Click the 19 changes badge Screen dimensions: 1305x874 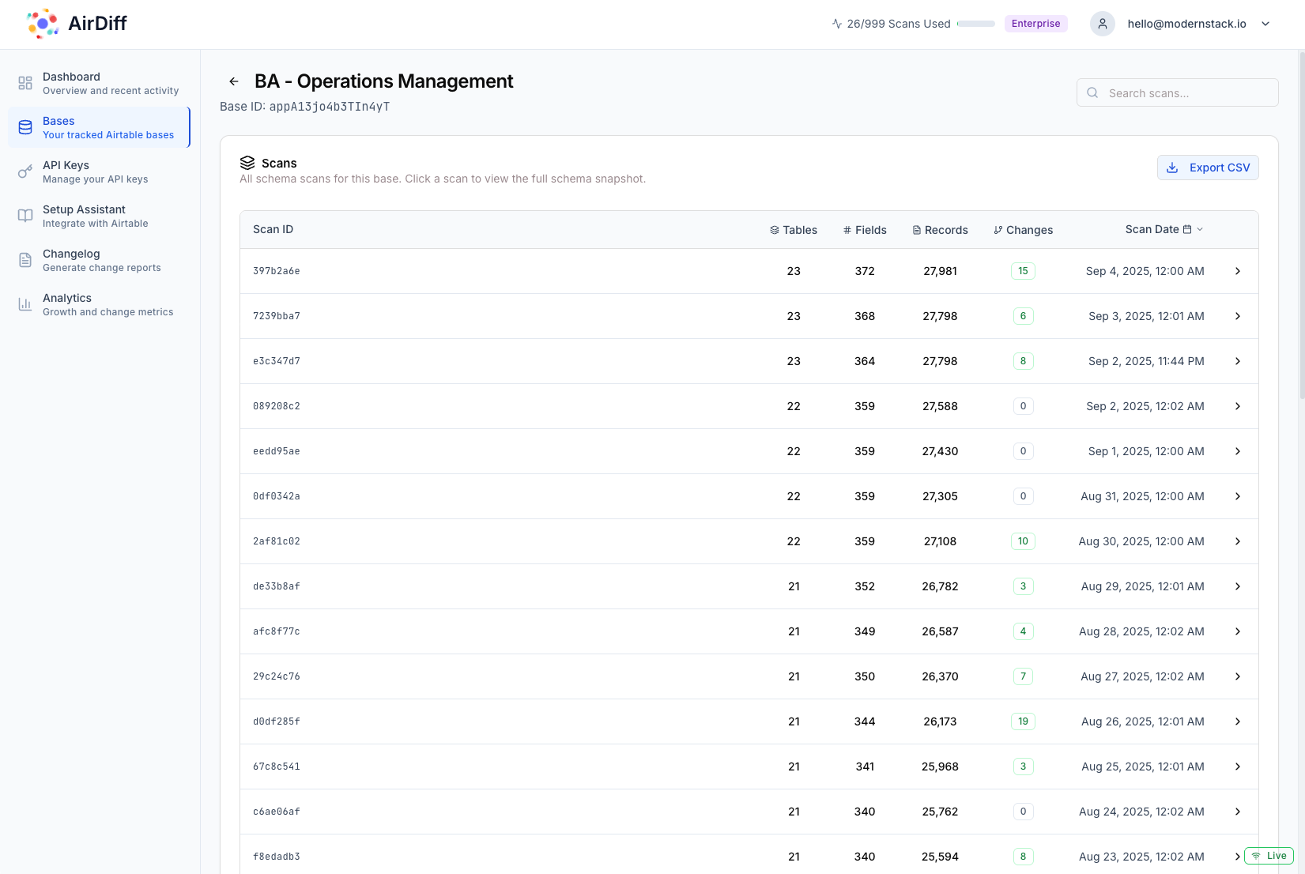[x=1023, y=721]
